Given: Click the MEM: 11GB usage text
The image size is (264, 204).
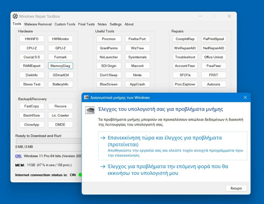Looking at the screenshot, I should coord(43,165).
